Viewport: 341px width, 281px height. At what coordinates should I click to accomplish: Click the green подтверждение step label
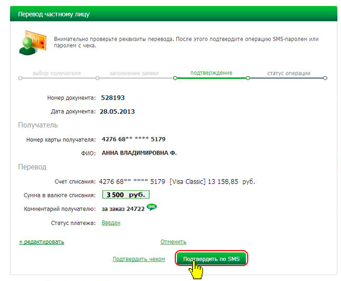coord(211,73)
